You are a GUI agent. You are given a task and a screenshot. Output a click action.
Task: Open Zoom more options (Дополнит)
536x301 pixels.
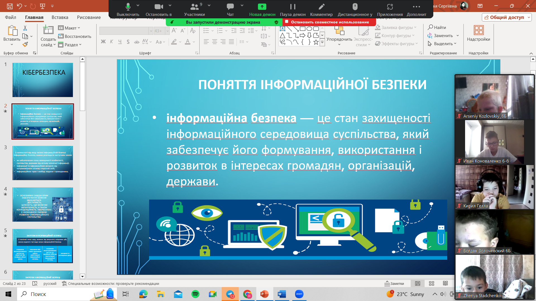[416, 9]
